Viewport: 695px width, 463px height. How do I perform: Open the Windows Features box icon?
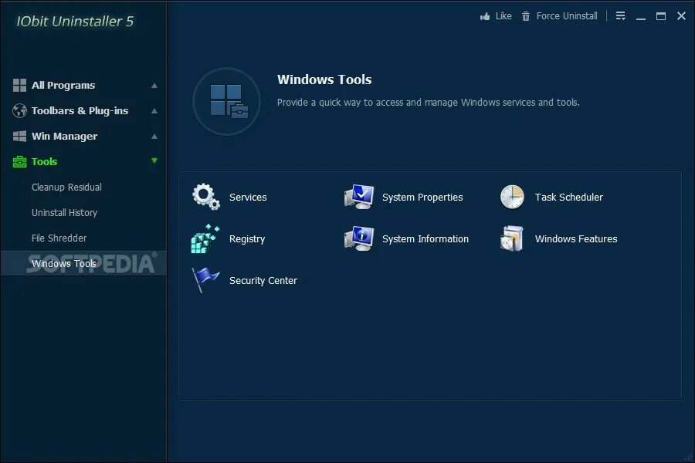pyautogui.click(x=512, y=238)
